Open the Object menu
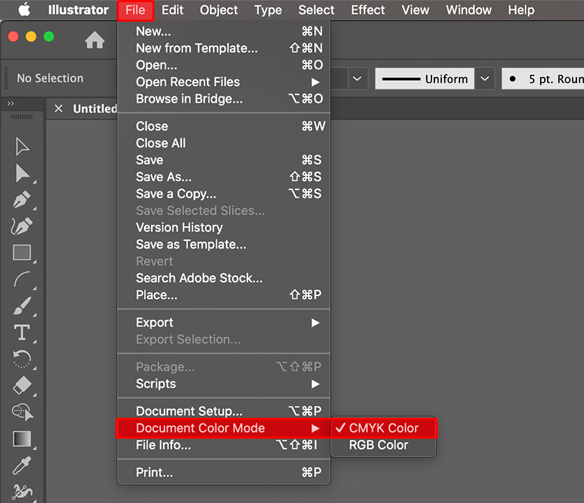The image size is (584, 503). 219,10
